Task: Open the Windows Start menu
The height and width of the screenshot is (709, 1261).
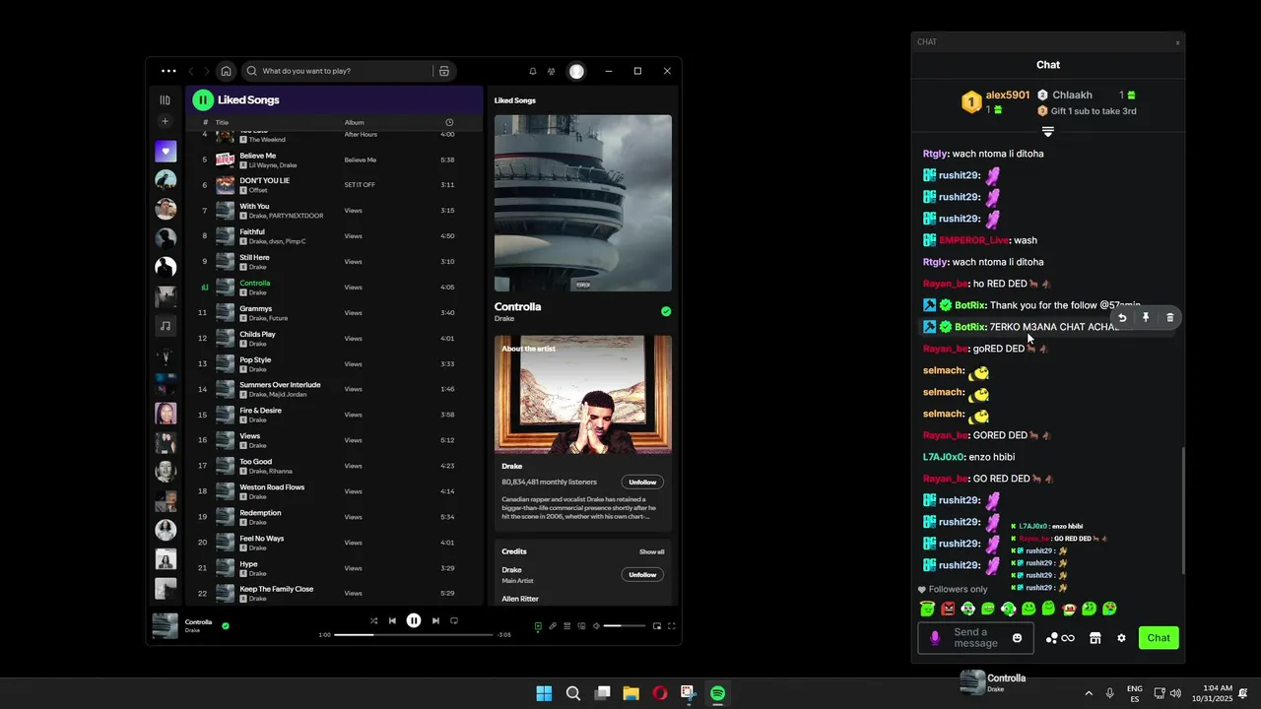Action: 544,693
